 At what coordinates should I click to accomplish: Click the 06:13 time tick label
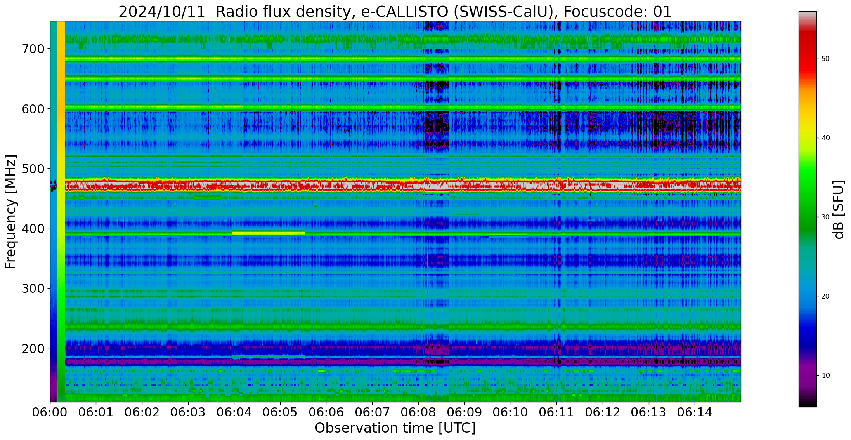click(649, 412)
